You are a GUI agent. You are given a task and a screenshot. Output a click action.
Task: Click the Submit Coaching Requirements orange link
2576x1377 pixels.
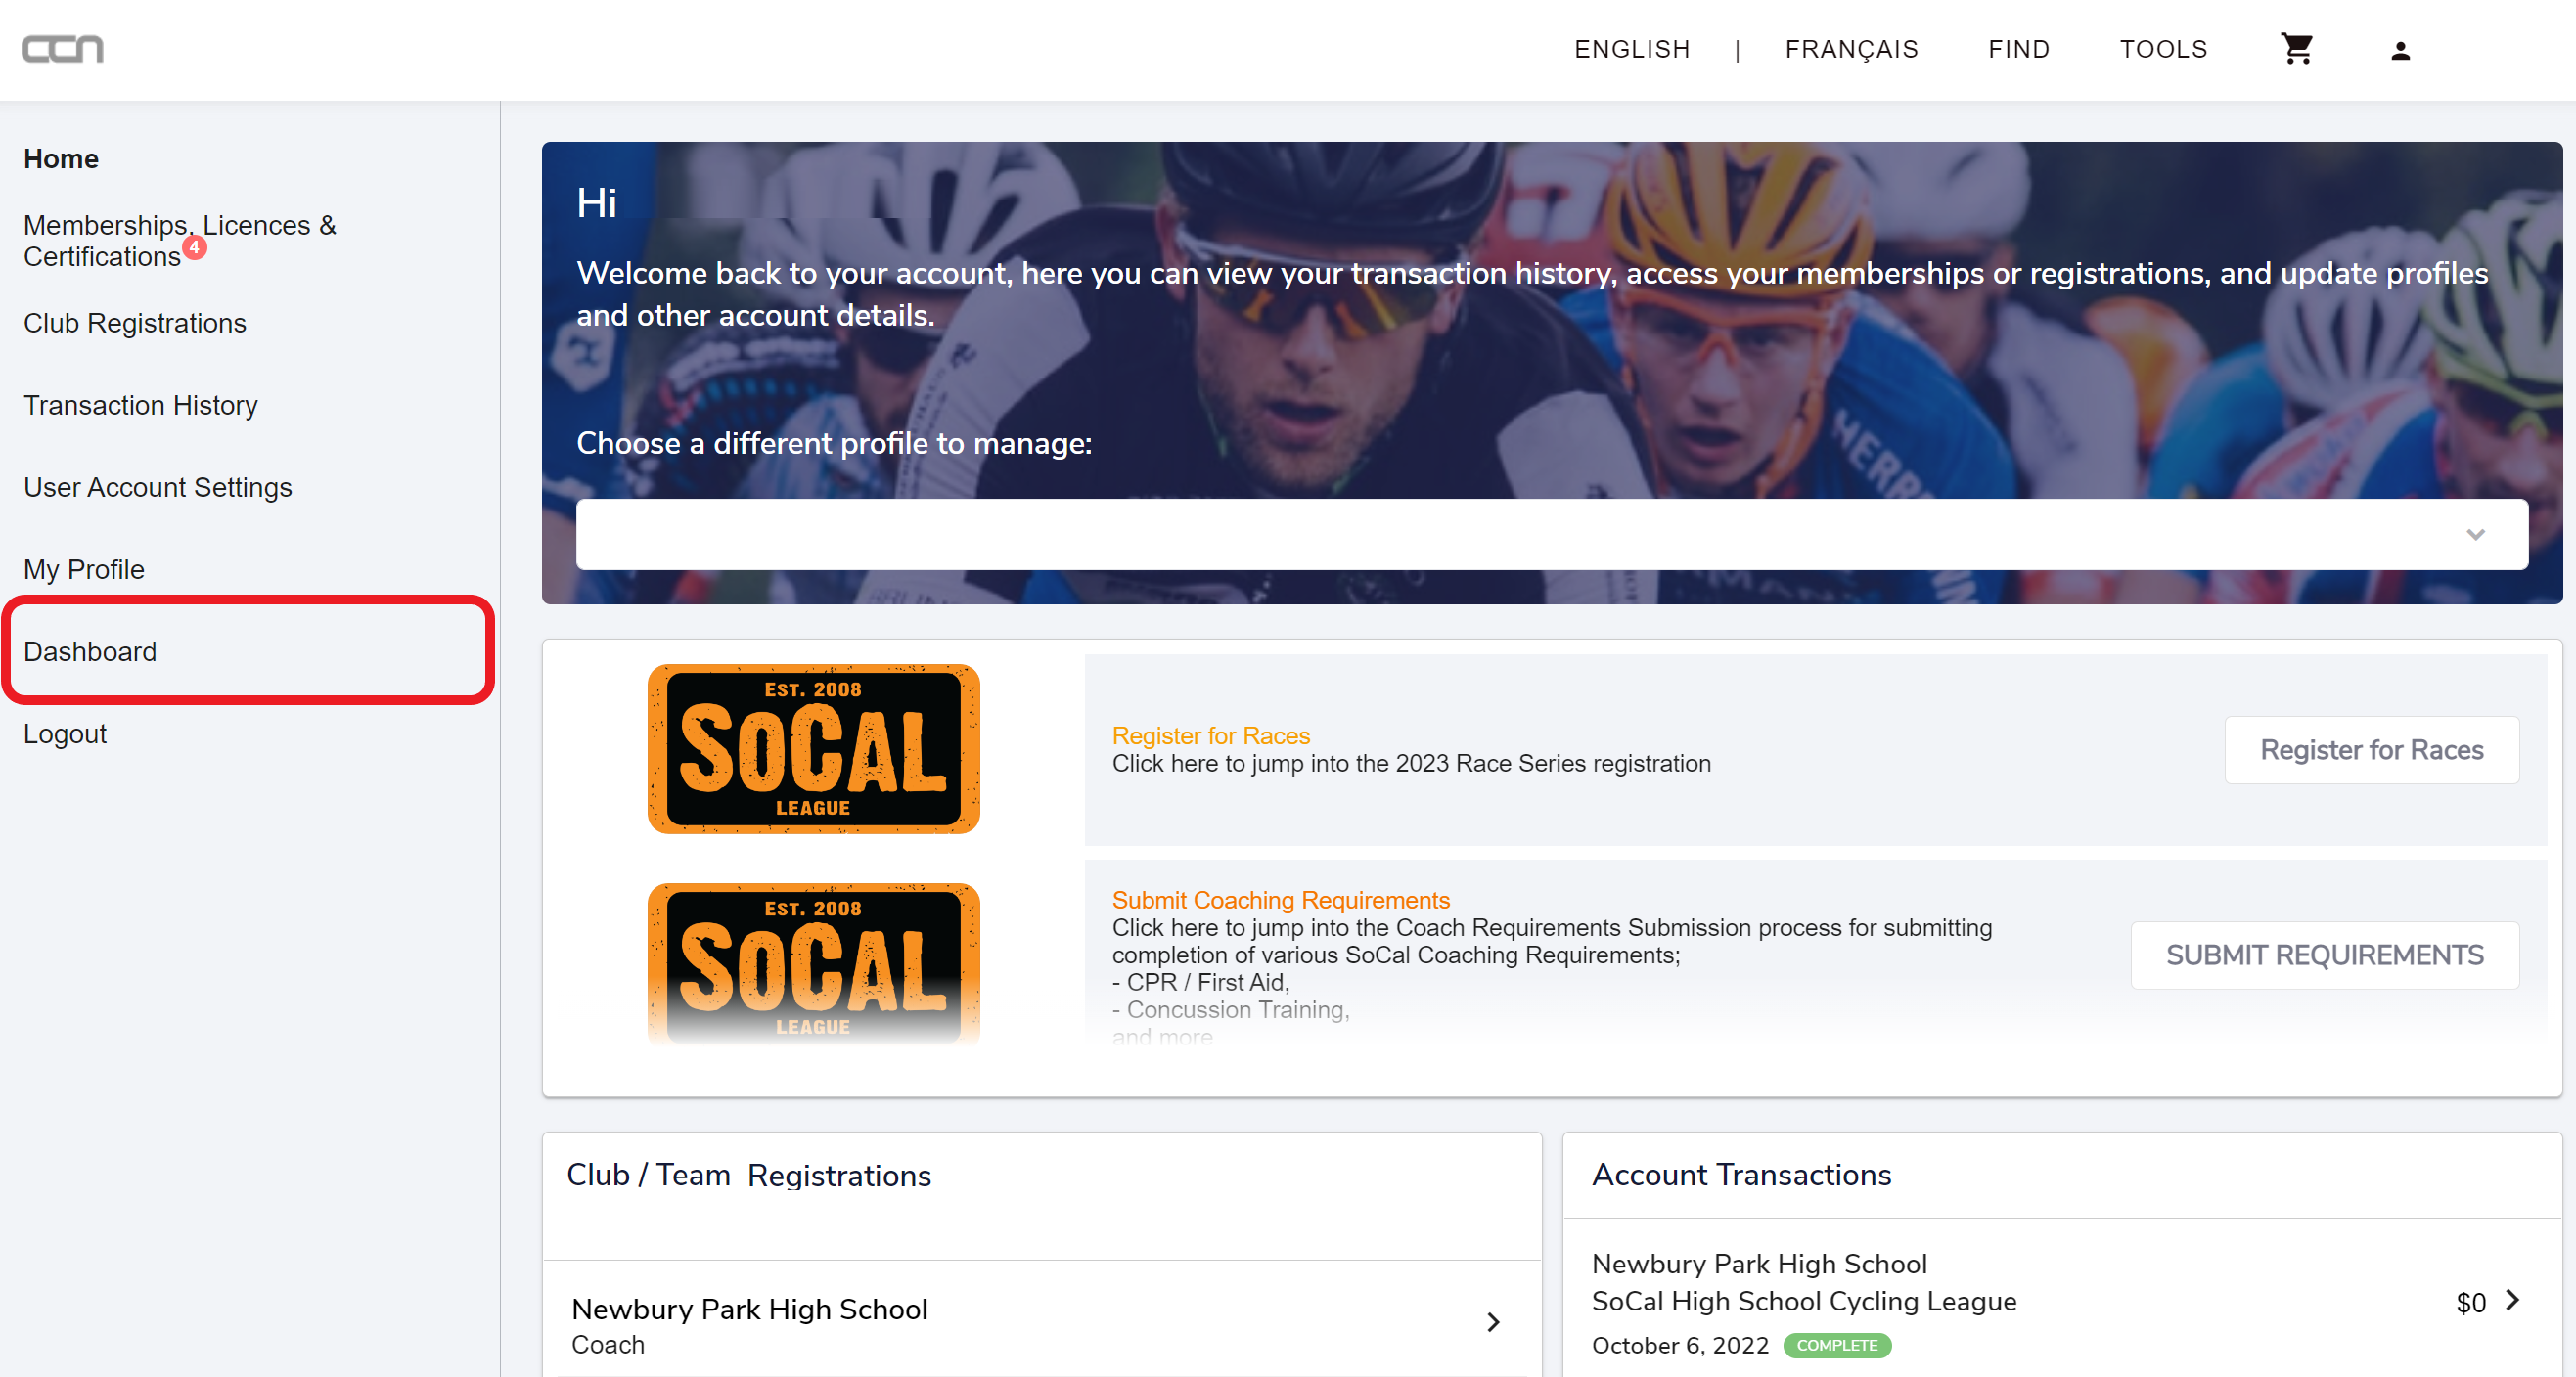[1280, 900]
